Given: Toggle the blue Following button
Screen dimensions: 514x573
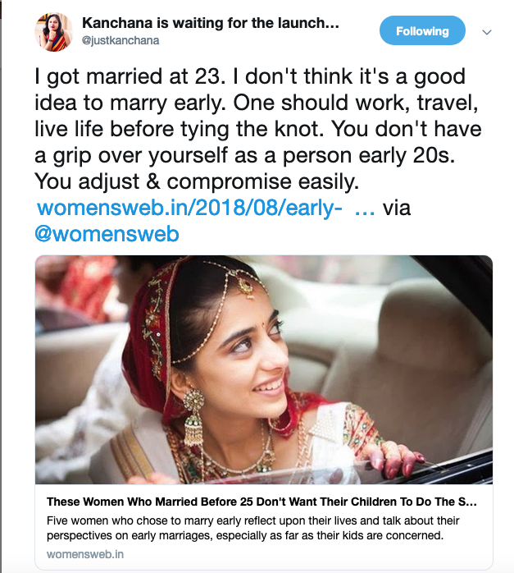Looking at the screenshot, I should [x=422, y=31].
